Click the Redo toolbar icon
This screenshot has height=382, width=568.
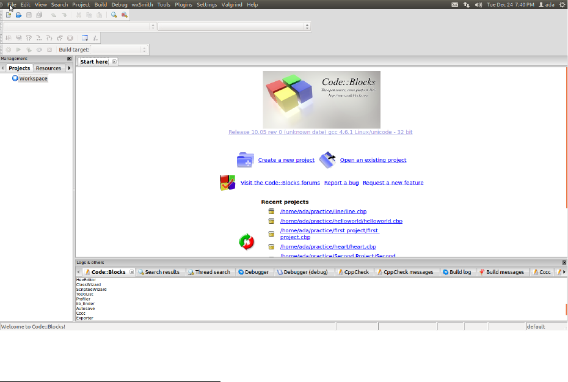coord(64,15)
